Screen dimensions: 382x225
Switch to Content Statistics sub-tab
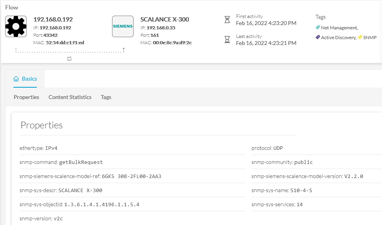click(x=70, y=97)
